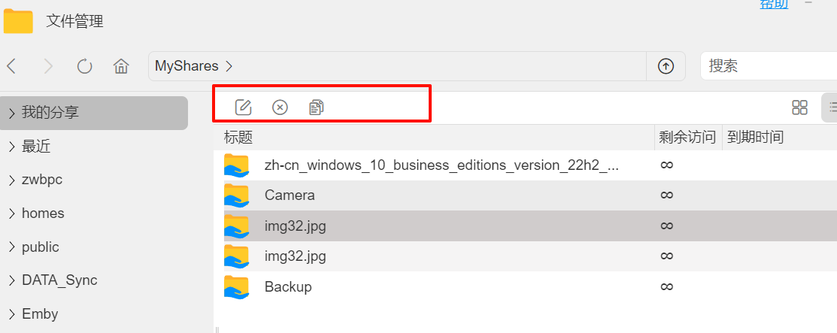Click in the 搜索 search field
837x333 pixels.
[767, 66]
